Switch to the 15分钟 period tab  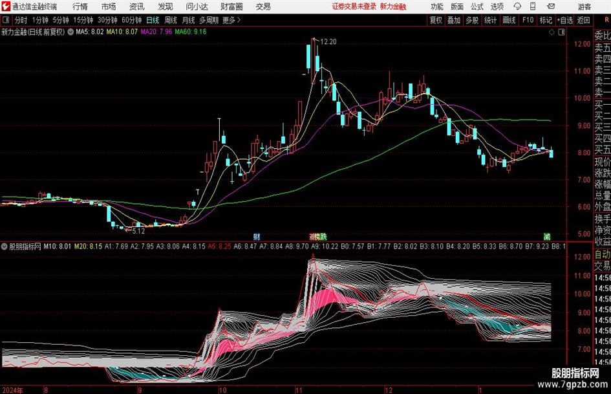coord(83,20)
